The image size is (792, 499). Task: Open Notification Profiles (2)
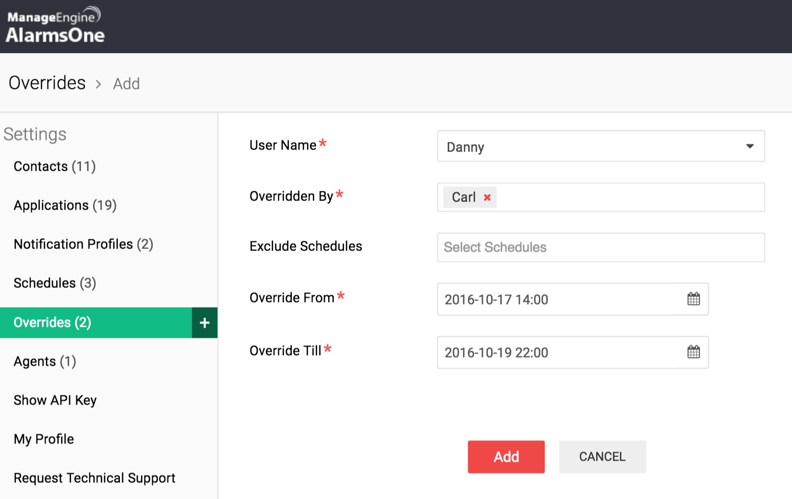point(83,244)
